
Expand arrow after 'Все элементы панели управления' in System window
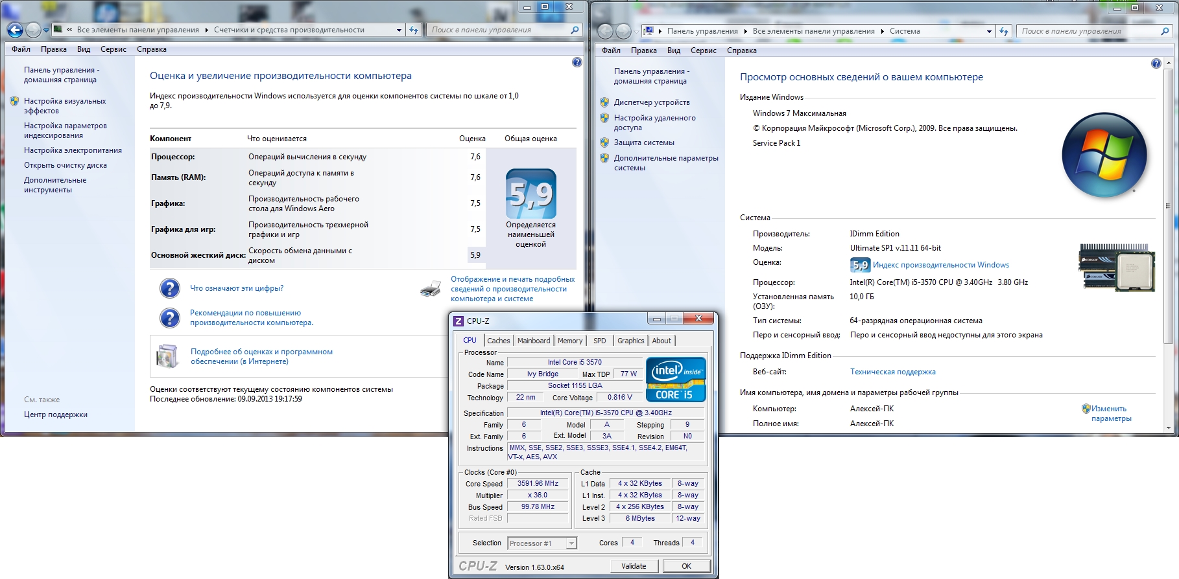[882, 31]
